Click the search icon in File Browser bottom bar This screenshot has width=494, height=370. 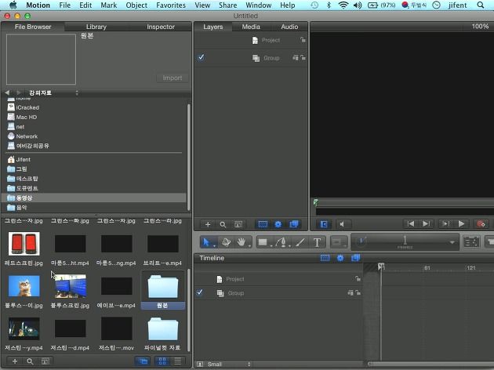click(x=30, y=361)
